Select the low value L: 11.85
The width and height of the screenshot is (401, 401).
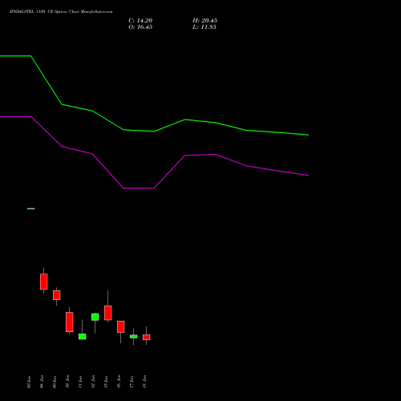point(205,27)
